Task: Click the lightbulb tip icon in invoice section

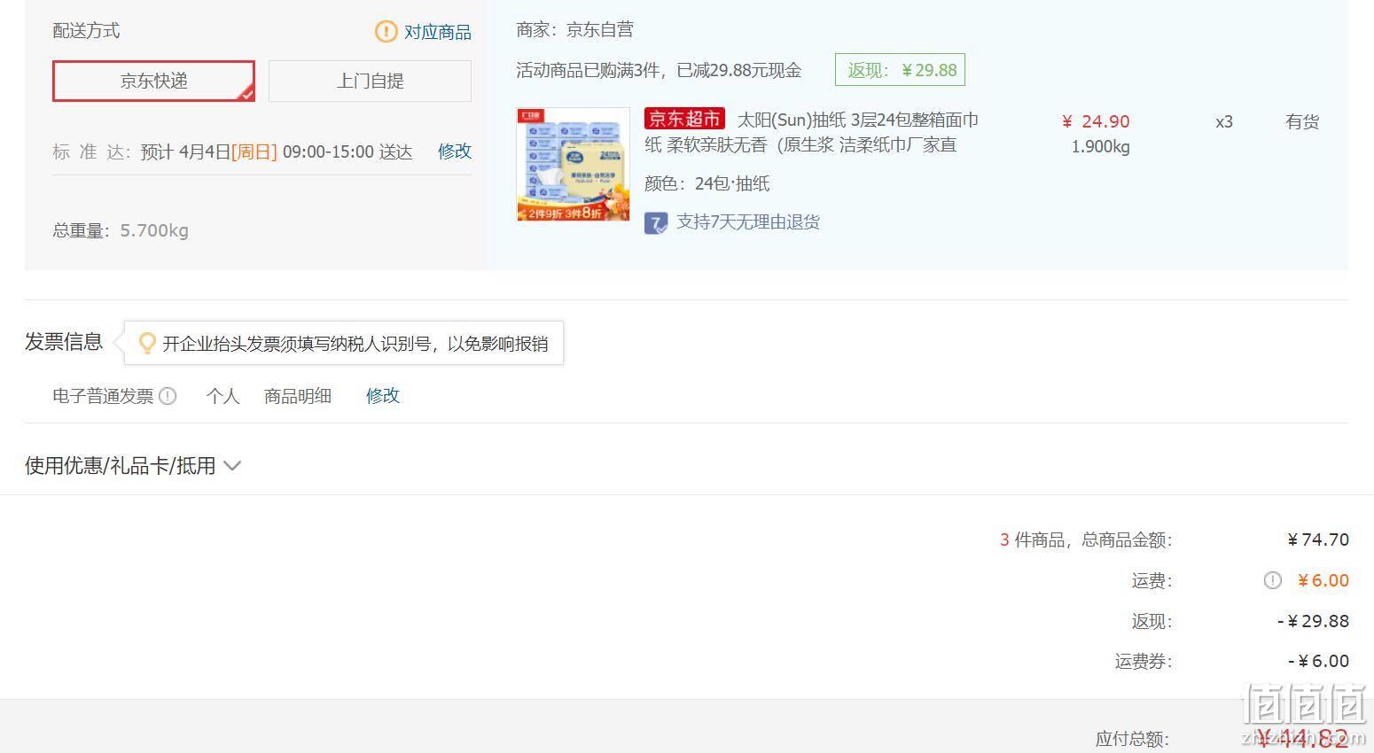Action: click(147, 343)
